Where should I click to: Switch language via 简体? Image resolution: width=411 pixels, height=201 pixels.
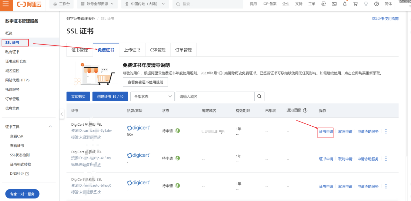pyautogui.click(x=388, y=4)
